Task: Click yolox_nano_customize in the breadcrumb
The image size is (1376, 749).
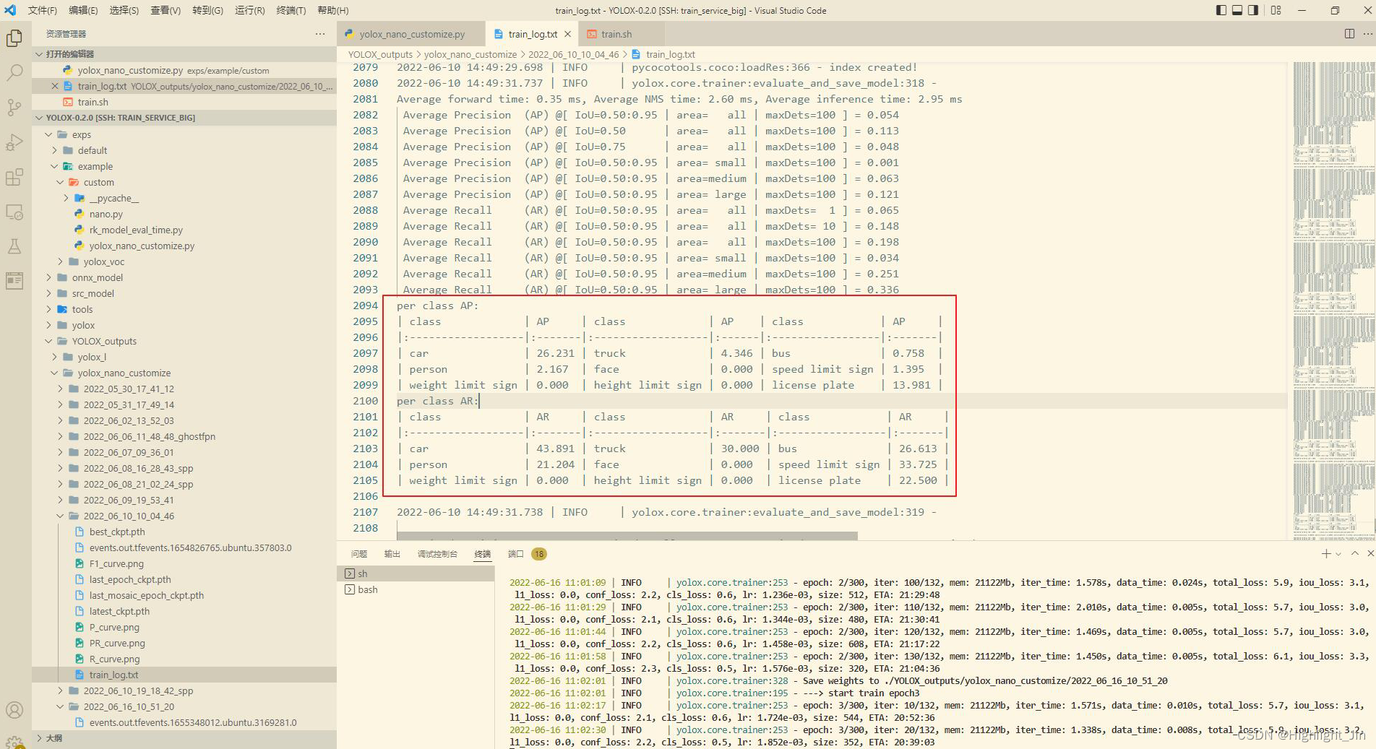Action: pyautogui.click(x=470, y=54)
